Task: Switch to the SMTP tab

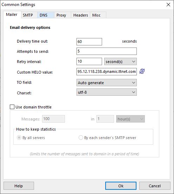Action: [x=28, y=15]
